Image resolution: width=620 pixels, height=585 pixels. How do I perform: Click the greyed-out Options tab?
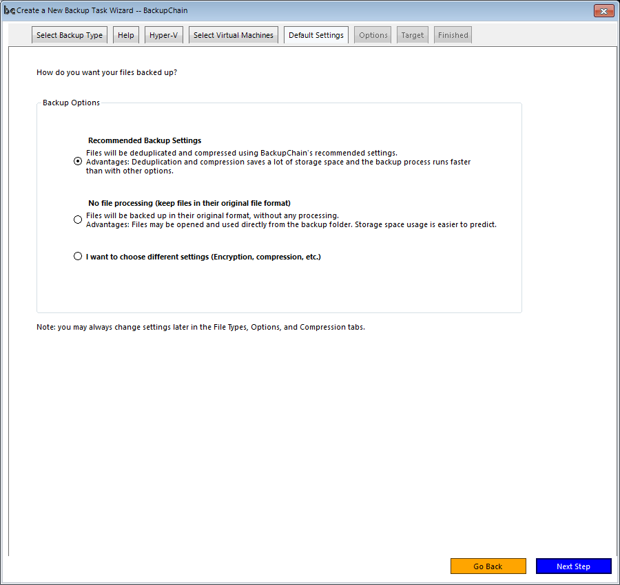373,35
